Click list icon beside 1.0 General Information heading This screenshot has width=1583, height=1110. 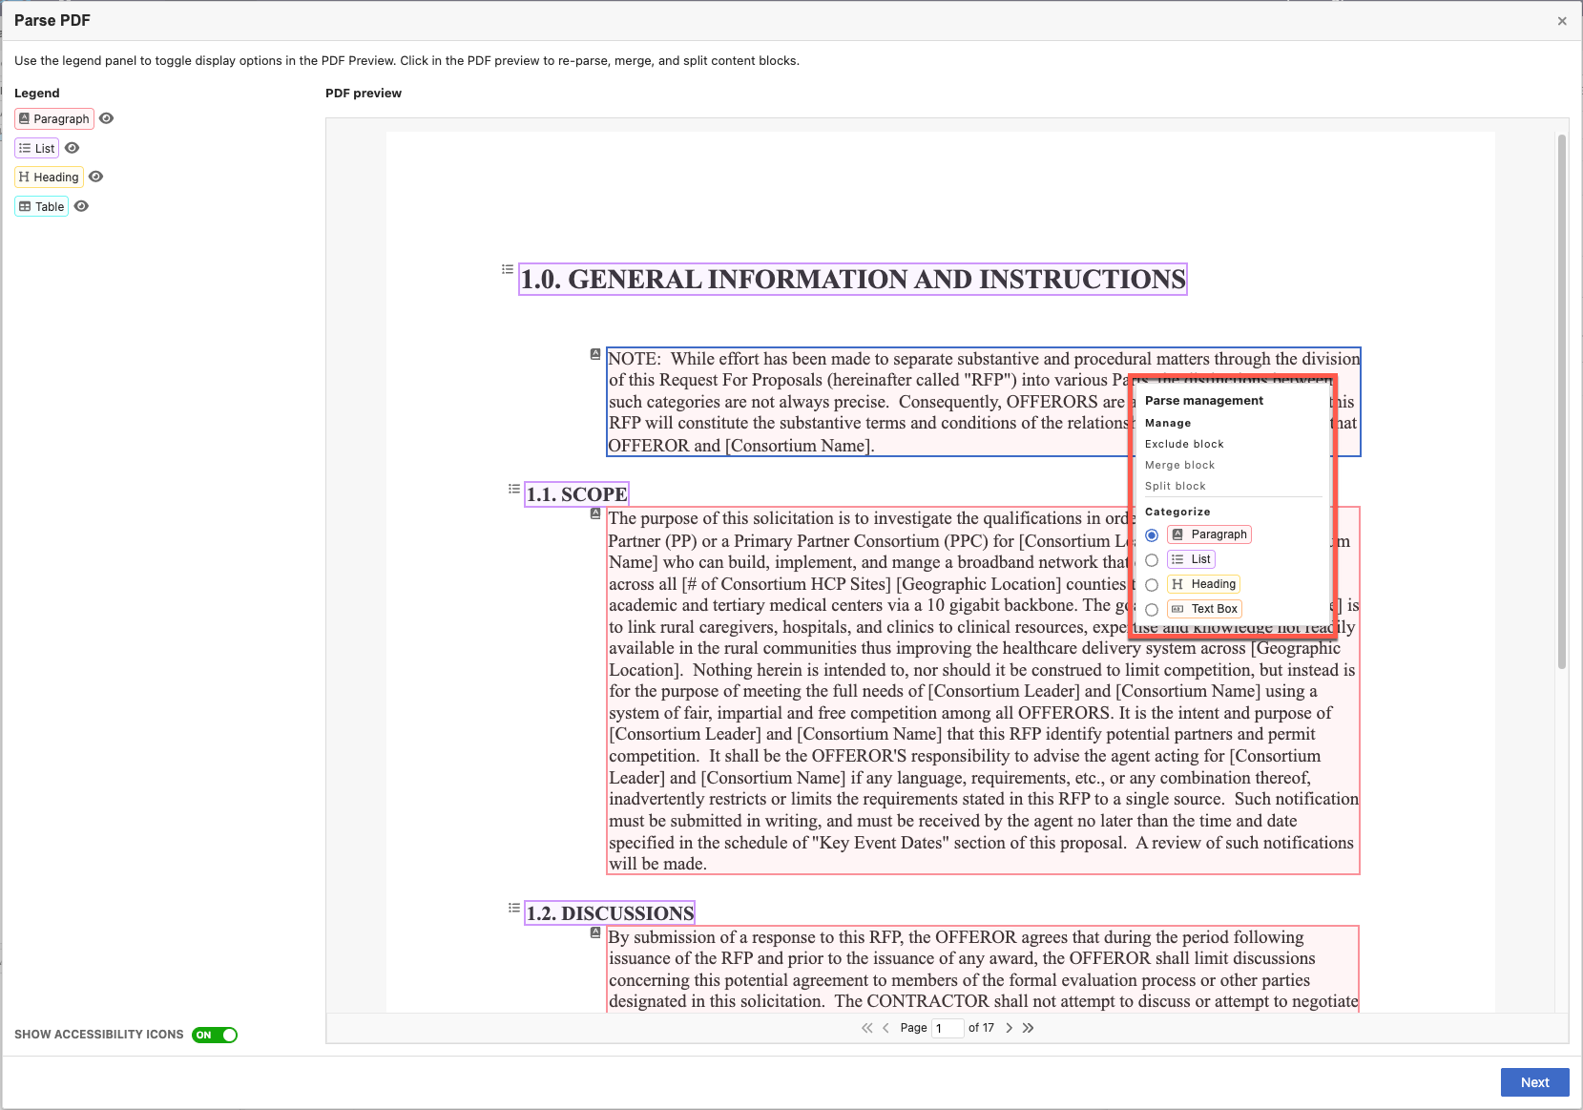click(x=508, y=269)
